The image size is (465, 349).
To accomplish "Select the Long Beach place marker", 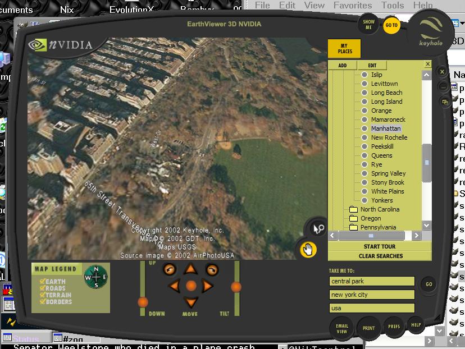I will [364, 93].
